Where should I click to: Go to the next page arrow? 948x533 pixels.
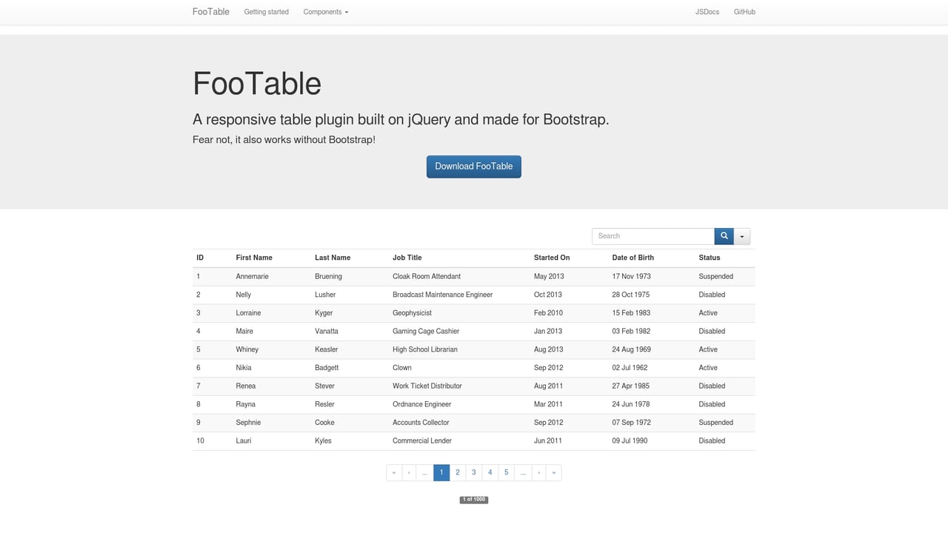coord(538,472)
